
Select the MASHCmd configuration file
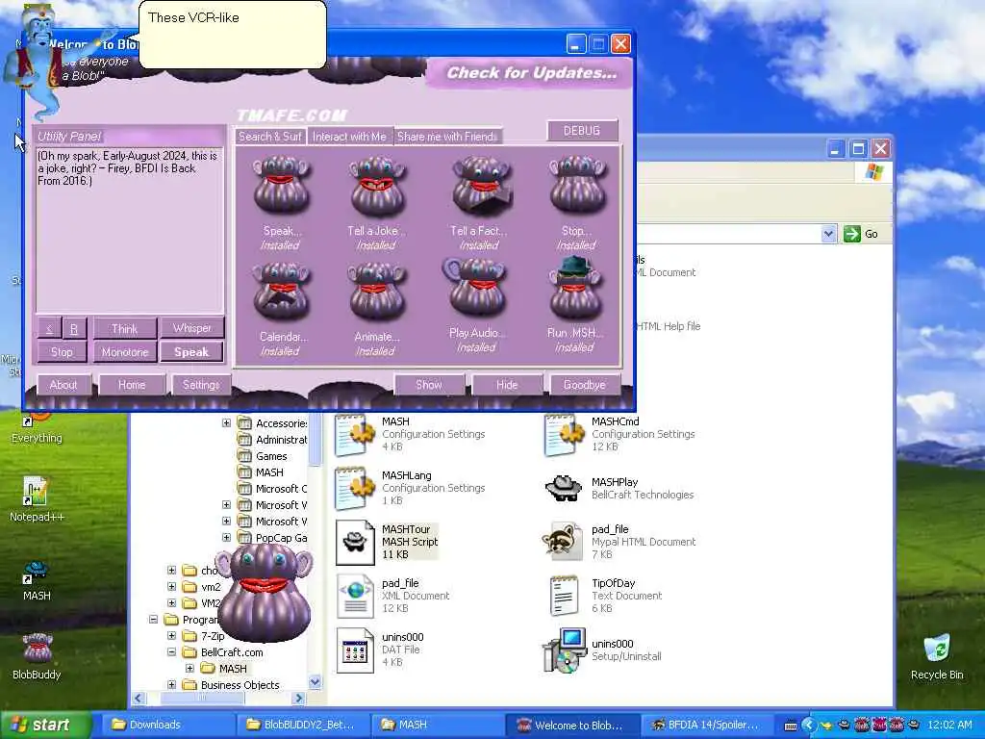click(x=620, y=434)
